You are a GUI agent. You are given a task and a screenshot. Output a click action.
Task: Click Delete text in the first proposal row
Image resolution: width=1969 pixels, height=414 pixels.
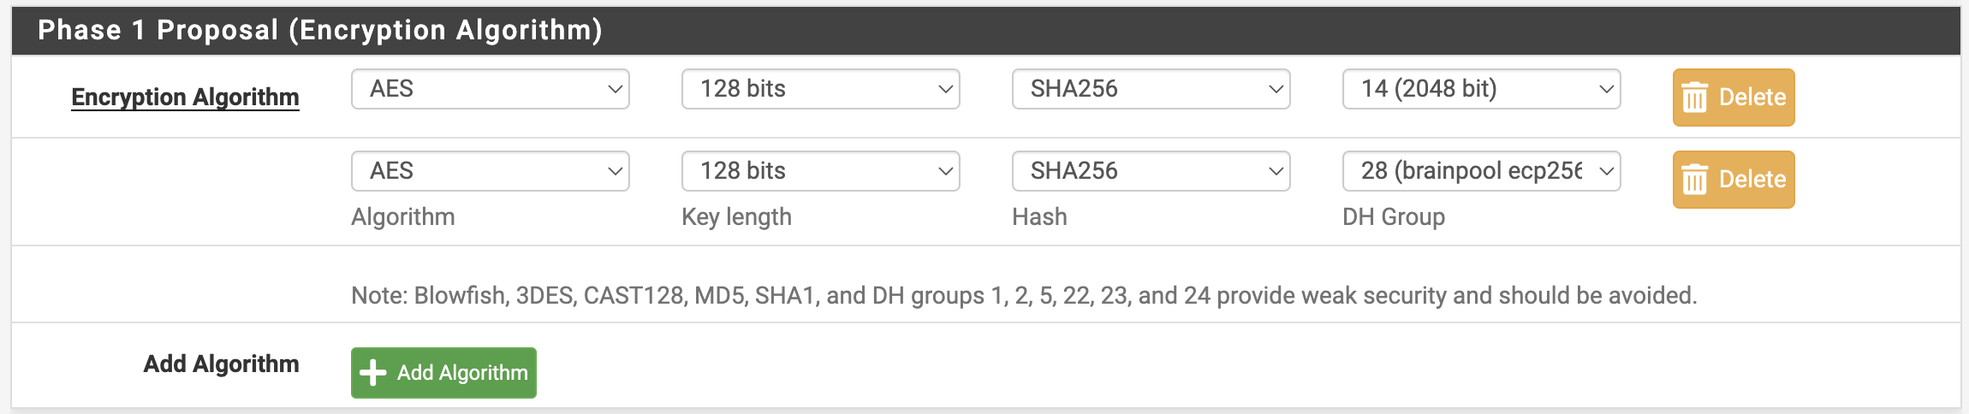[x=1752, y=98]
